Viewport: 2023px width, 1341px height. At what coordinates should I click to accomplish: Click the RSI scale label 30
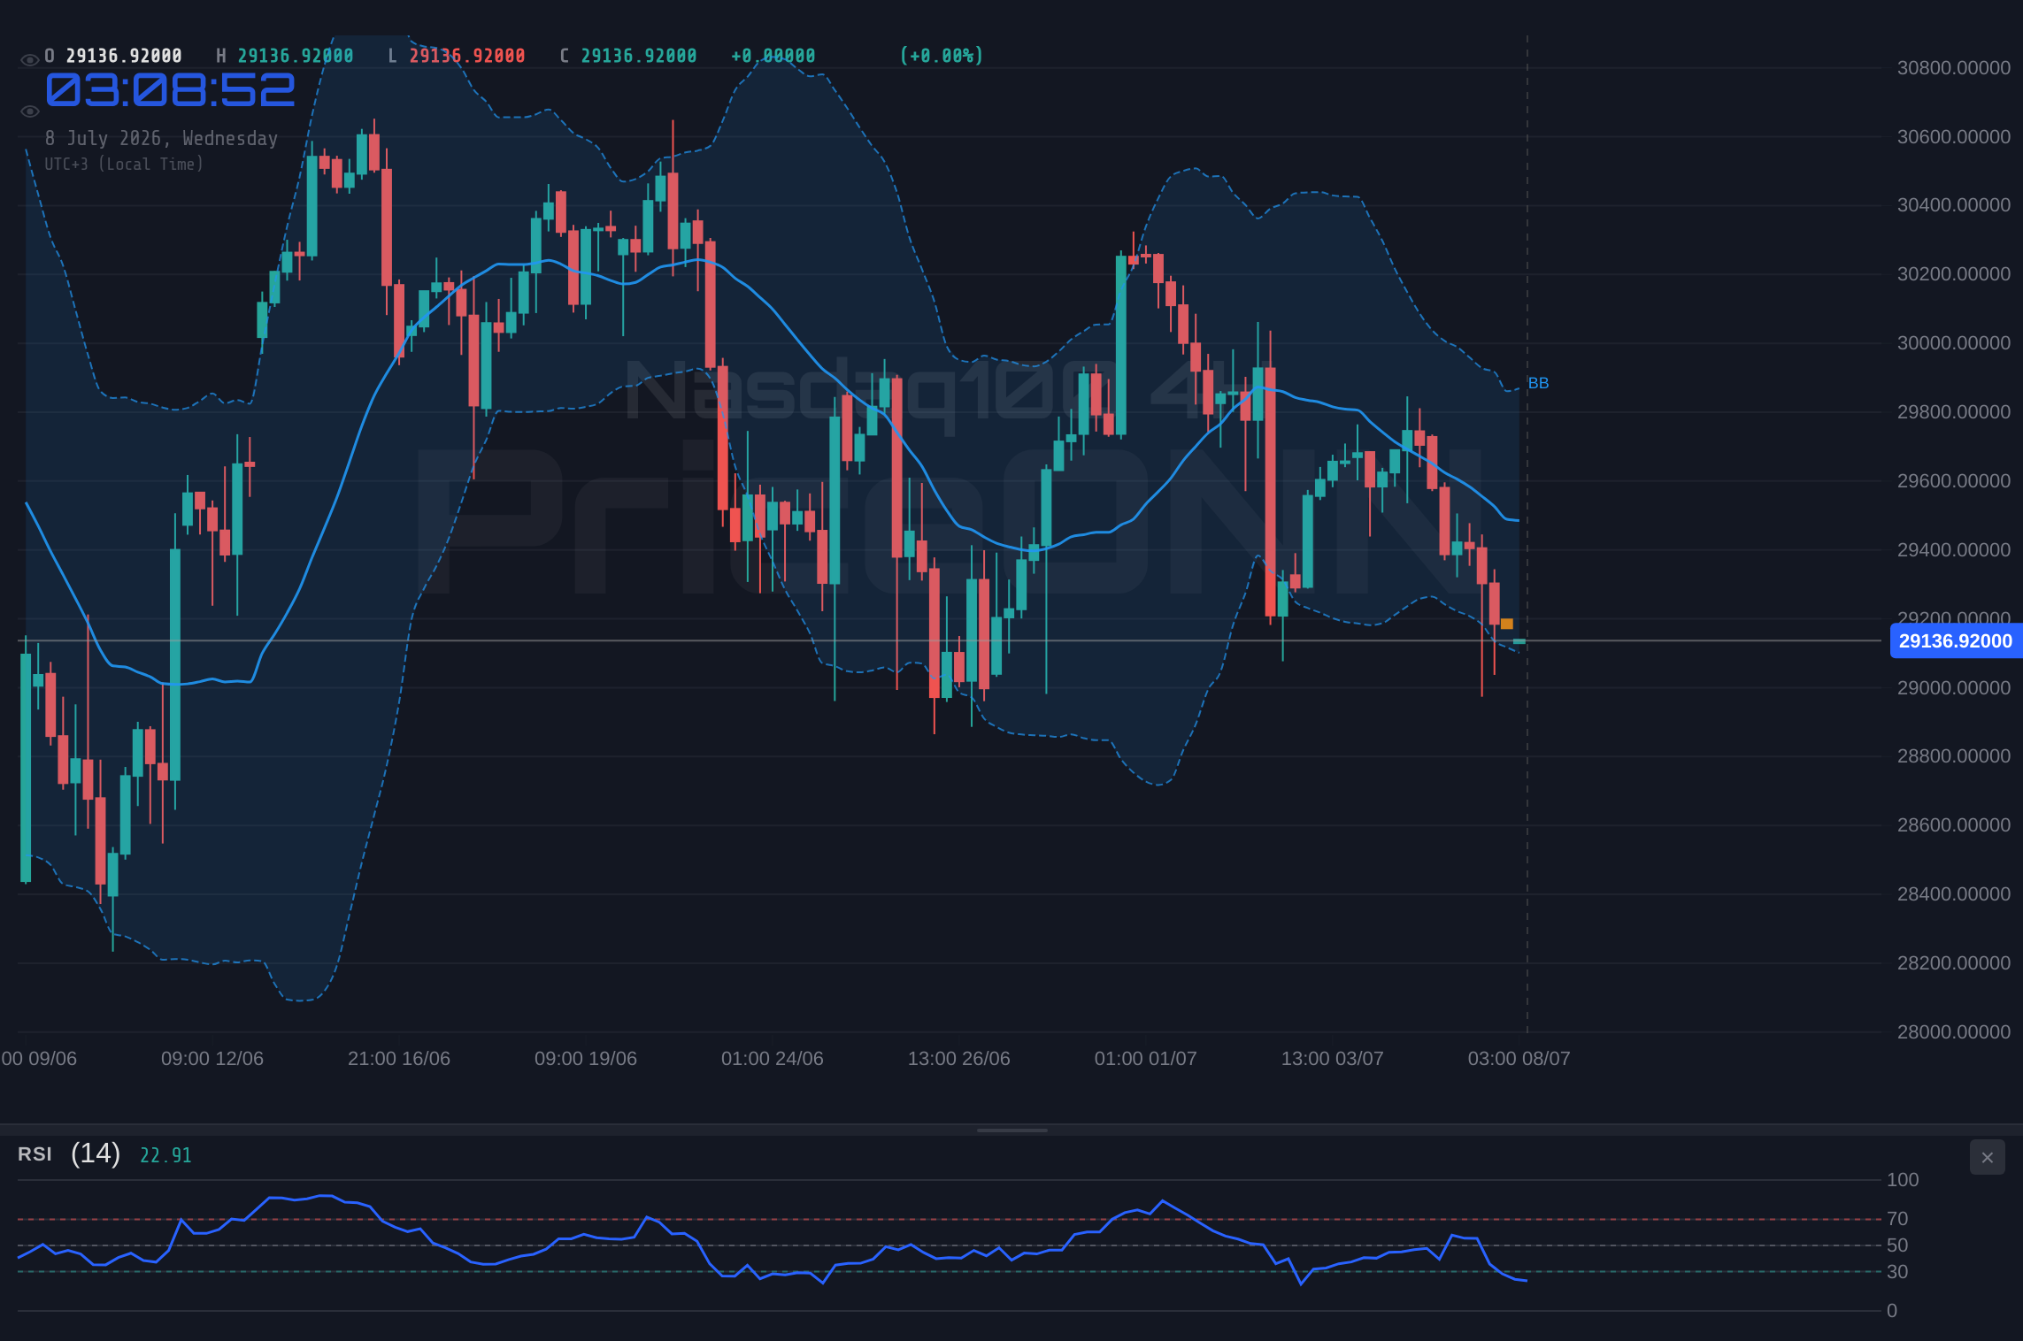(1897, 1272)
